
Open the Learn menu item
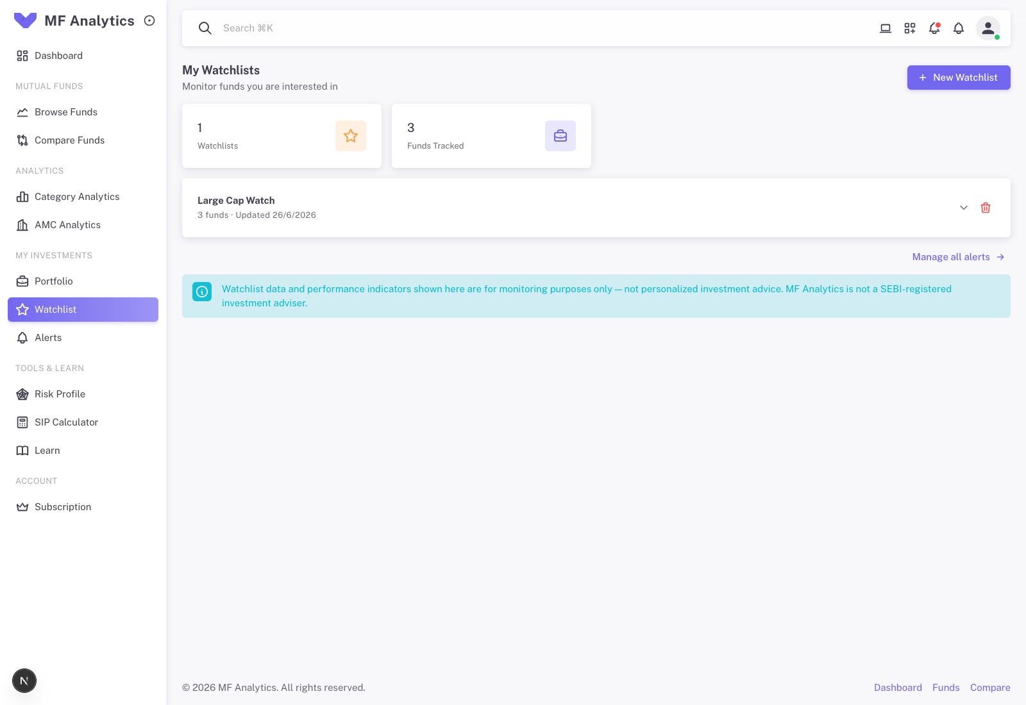coord(83,451)
